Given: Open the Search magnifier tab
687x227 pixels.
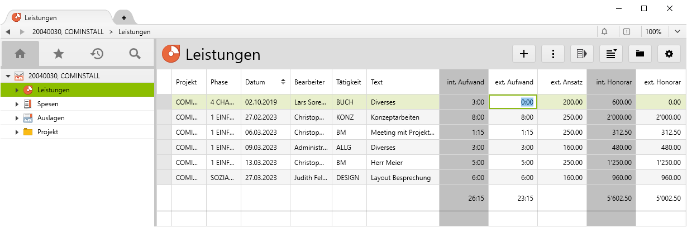Looking at the screenshot, I should (x=135, y=54).
